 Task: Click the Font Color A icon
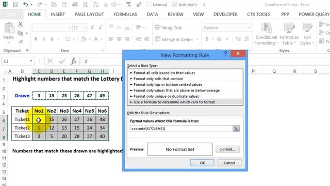click(96, 39)
